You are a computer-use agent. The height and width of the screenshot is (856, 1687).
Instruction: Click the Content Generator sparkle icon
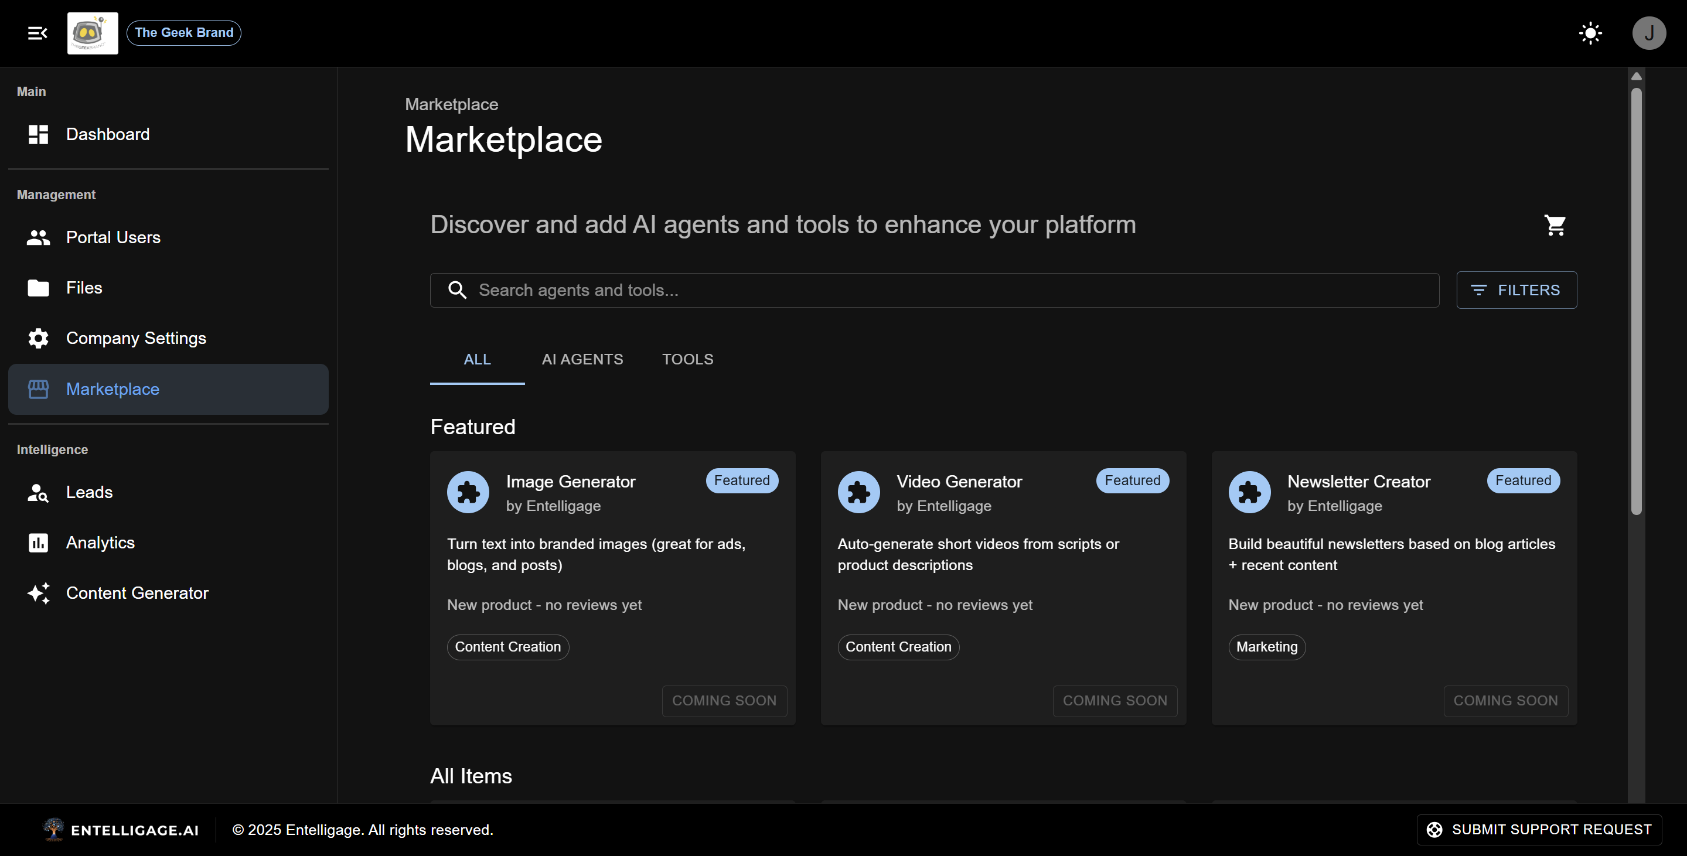38,594
